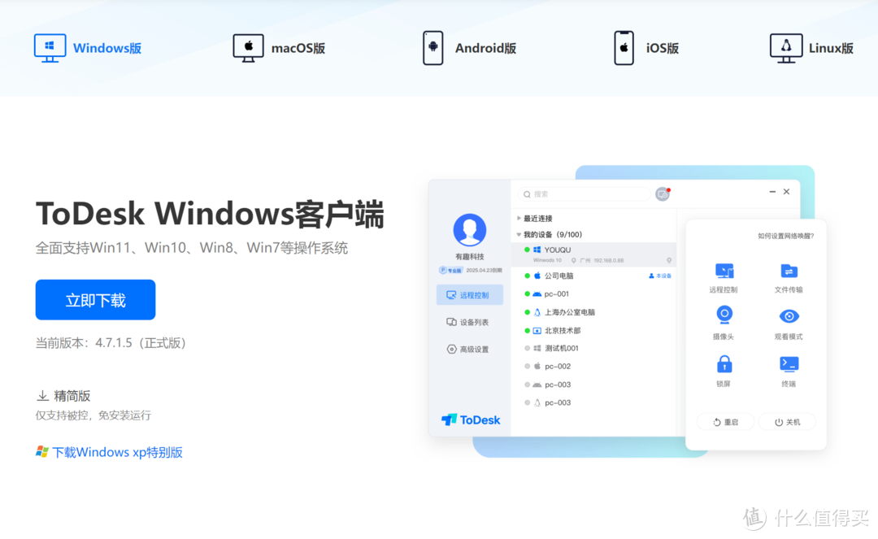Click the 本设备 label on 公司电脑
This screenshot has height=539, width=878.
click(x=660, y=276)
